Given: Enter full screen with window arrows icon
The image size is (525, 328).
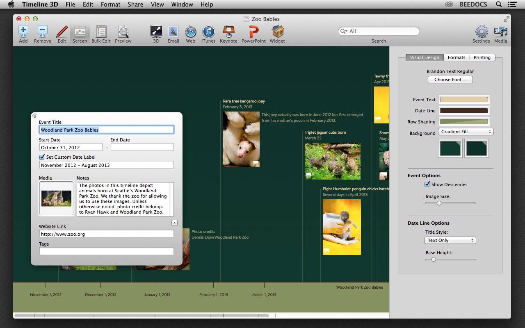Looking at the screenshot, I should (x=507, y=19).
